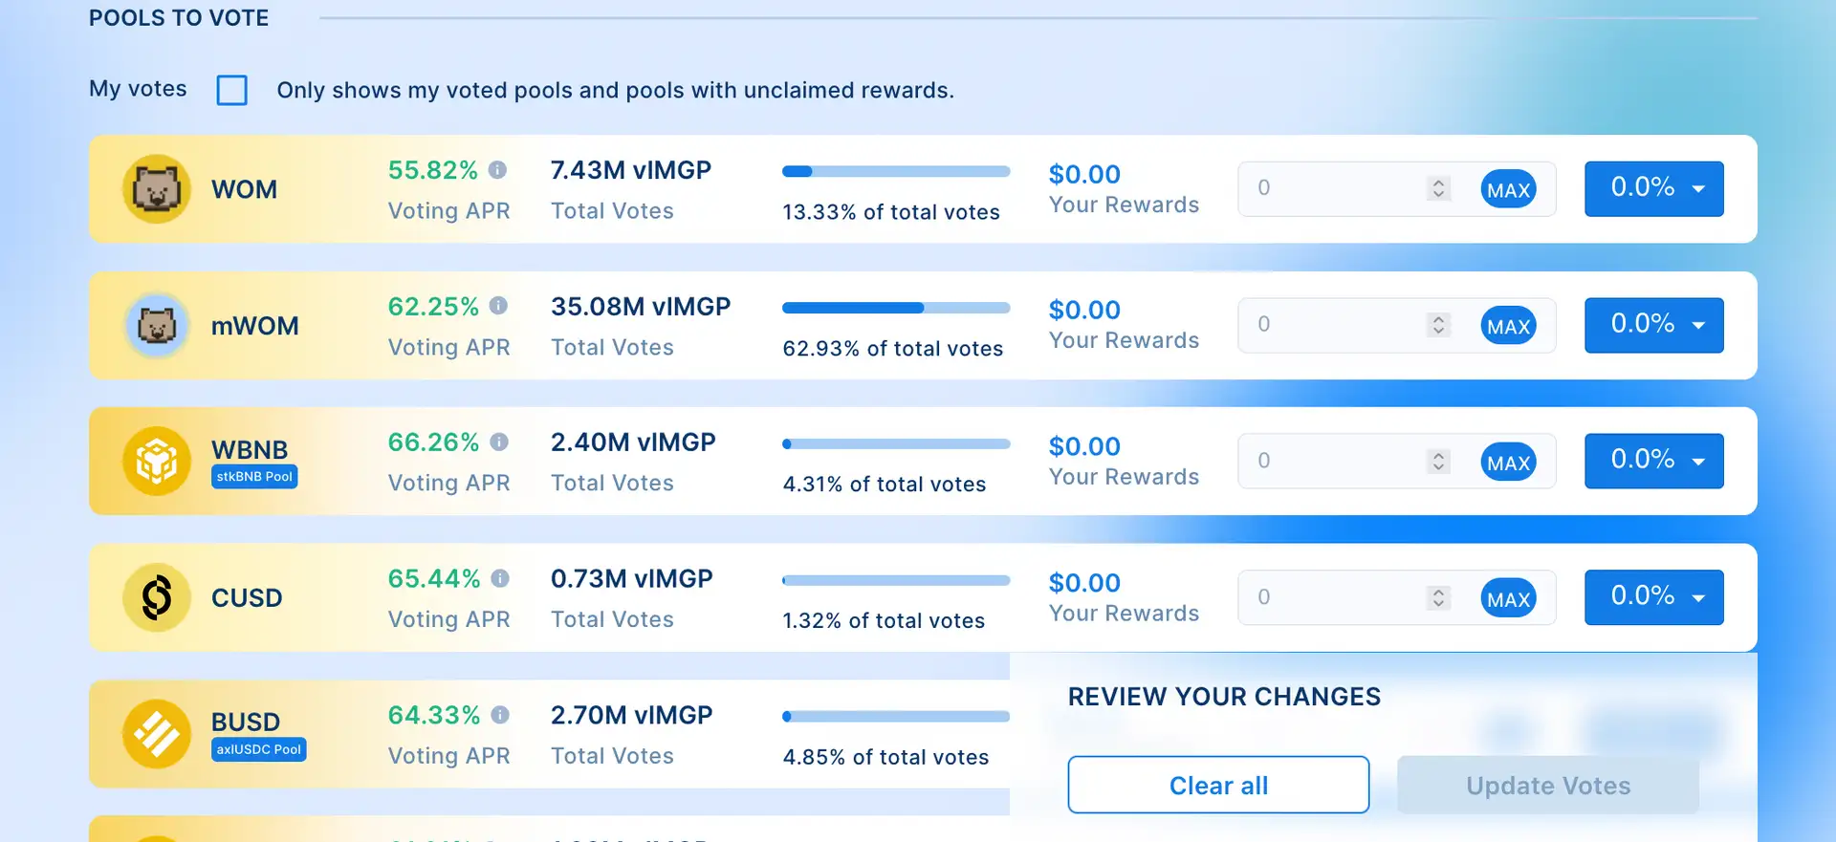Click the mWOM total votes progress bar
The width and height of the screenshot is (1836, 842).
pyautogui.click(x=896, y=308)
